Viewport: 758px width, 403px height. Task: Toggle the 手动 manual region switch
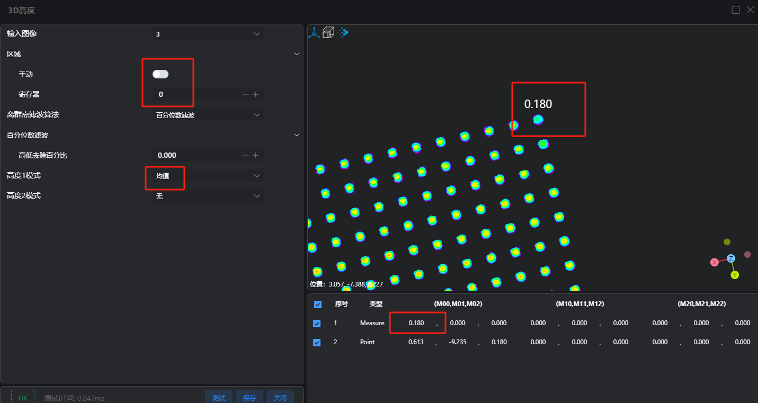pyautogui.click(x=160, y=74)
